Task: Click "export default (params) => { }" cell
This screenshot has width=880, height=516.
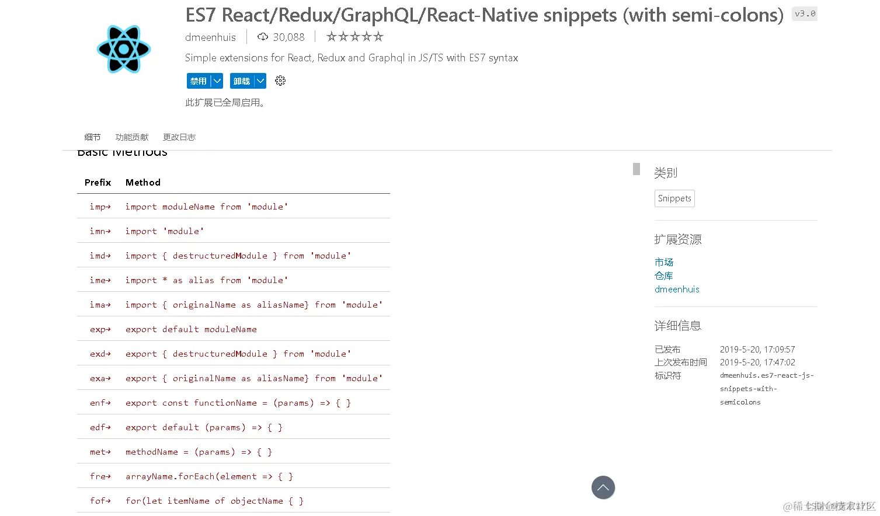Action: (x=204, y=427)
